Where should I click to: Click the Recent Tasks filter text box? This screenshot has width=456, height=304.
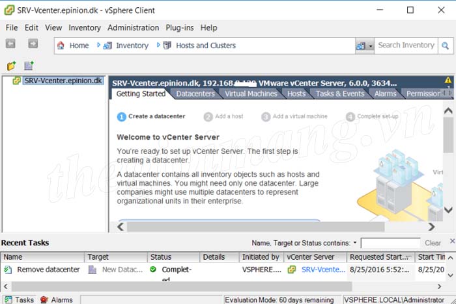tap(390, 243)
